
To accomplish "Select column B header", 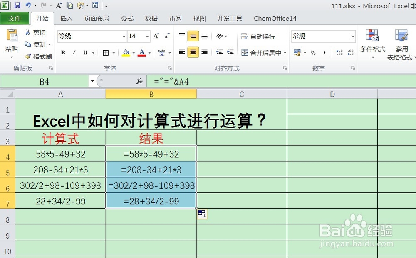I will point(151,94).
